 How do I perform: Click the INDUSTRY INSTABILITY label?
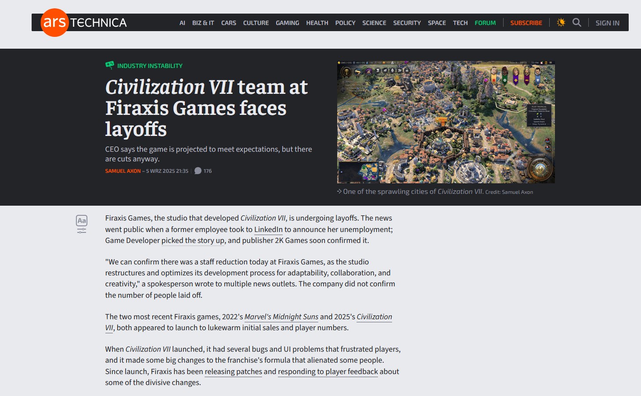pos(150,66)
